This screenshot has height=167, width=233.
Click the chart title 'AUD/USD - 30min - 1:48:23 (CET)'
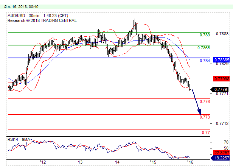[x=38, y=16]
